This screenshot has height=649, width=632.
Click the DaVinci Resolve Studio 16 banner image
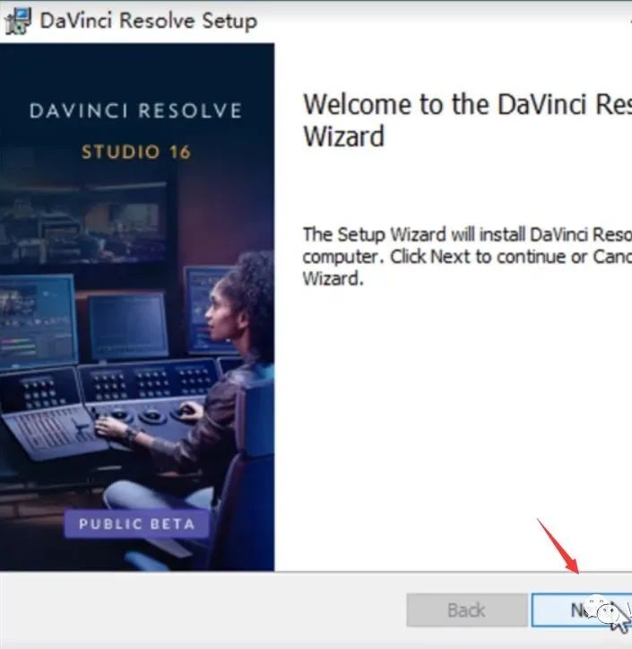click(x=137, y=307)
